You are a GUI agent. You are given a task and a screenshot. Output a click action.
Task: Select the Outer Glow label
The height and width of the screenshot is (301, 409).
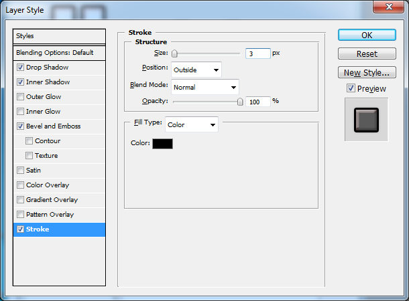click(44, 97)
